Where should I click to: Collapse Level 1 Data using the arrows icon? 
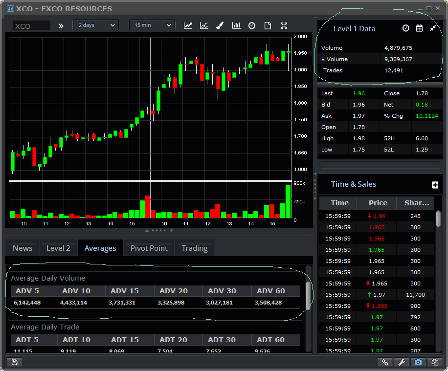433,28
